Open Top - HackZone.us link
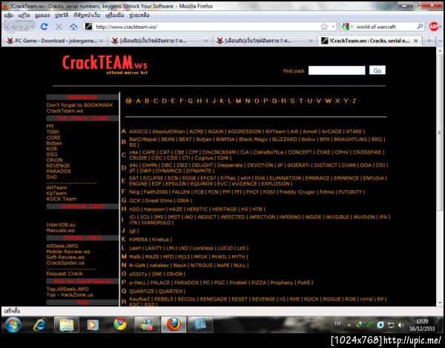This screenshot has width=445, height=348. point(70,295)
